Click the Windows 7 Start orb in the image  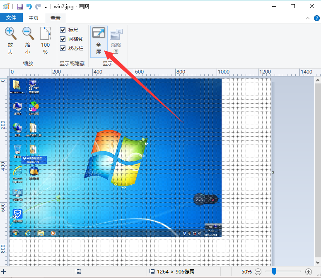coord(15,233)
